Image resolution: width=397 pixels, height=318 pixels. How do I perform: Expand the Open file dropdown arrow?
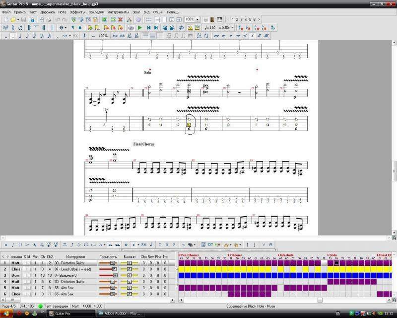(18, 19)
